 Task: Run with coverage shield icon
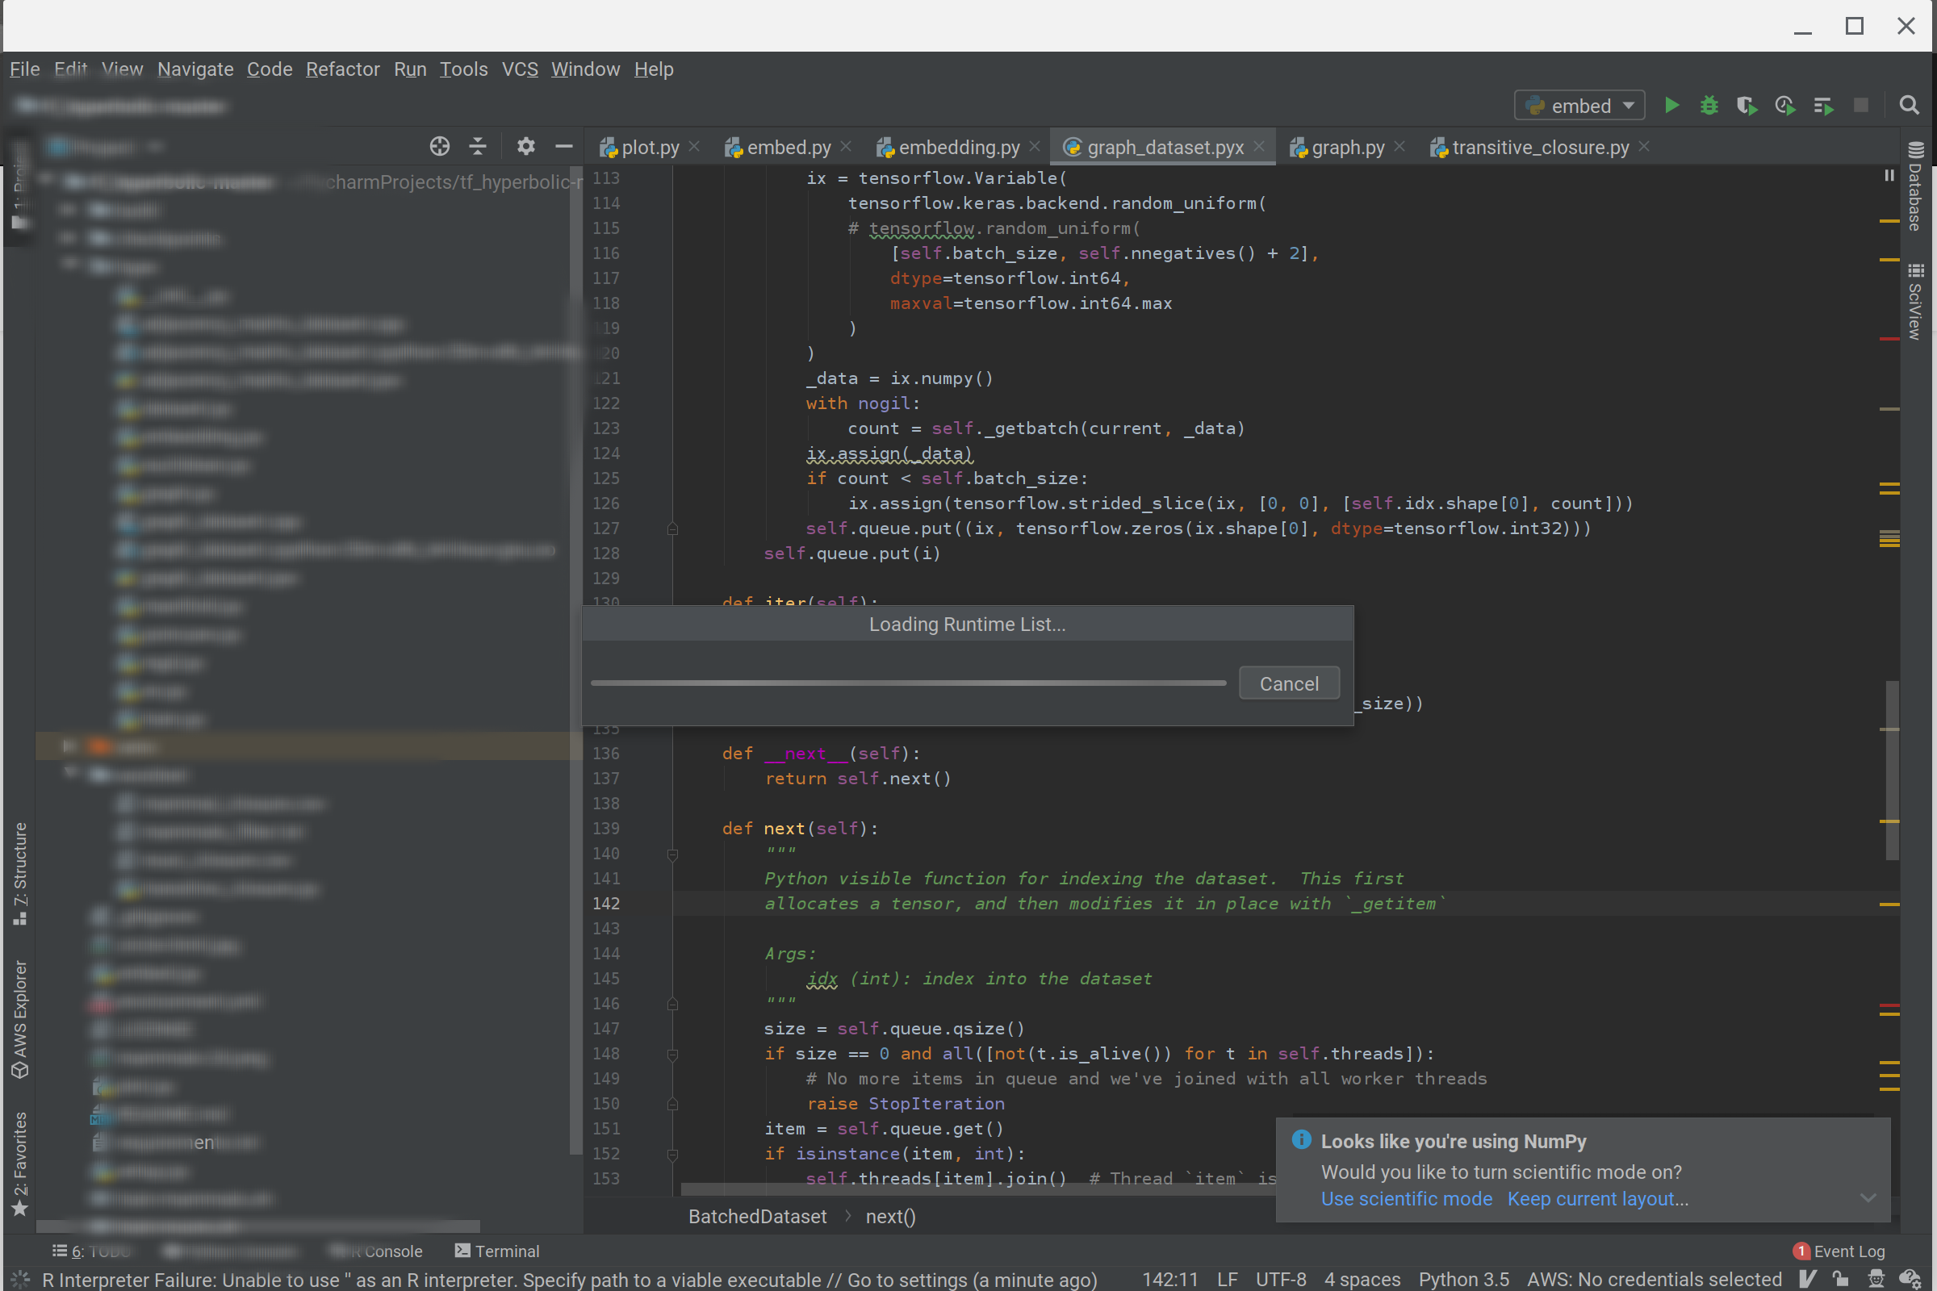1746,106
